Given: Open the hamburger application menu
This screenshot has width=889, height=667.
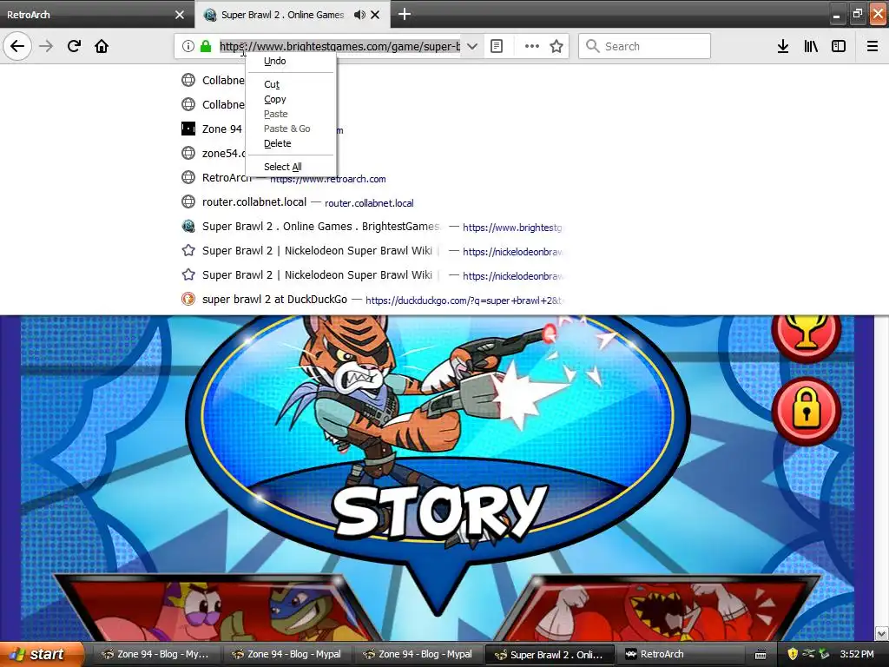Looking at the screenshot, I should 873,46.
